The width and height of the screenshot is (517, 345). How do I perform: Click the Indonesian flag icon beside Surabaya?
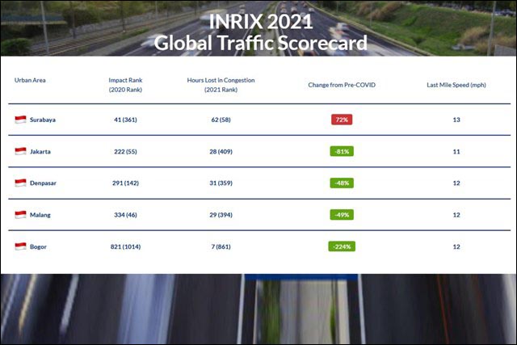20,120
